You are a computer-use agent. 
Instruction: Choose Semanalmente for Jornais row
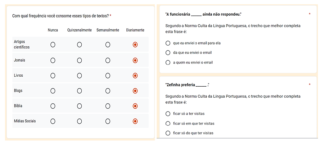[x=108, y=60]
